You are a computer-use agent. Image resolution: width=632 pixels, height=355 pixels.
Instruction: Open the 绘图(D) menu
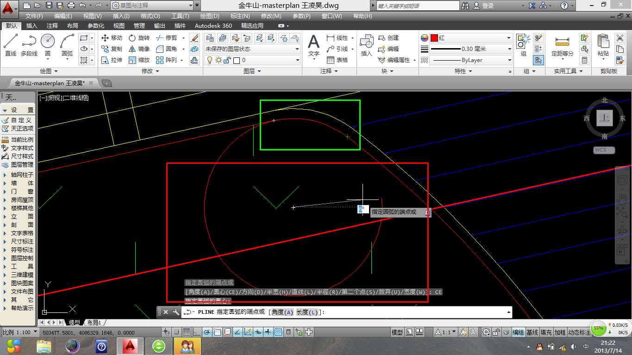[210, 16]
